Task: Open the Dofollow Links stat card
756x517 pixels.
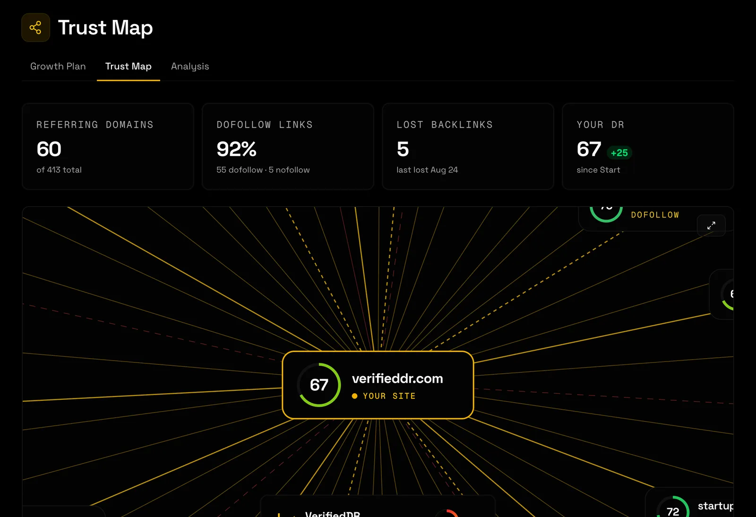Action: (288, 146)
